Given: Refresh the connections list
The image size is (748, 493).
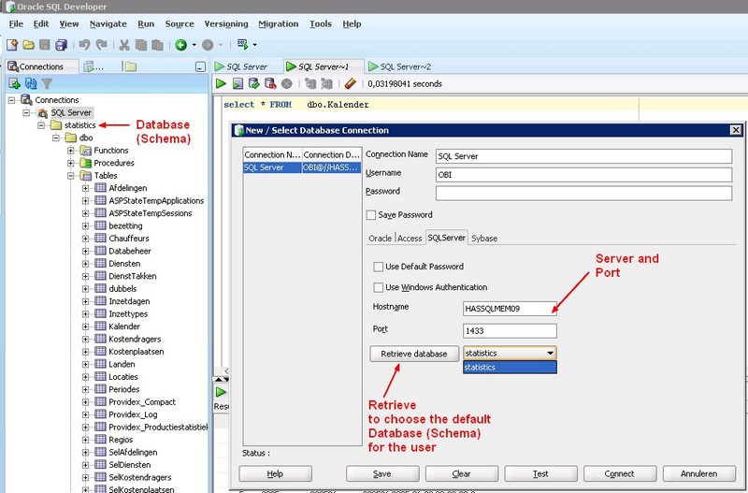Looking at the screenshot, I should 31,83.
